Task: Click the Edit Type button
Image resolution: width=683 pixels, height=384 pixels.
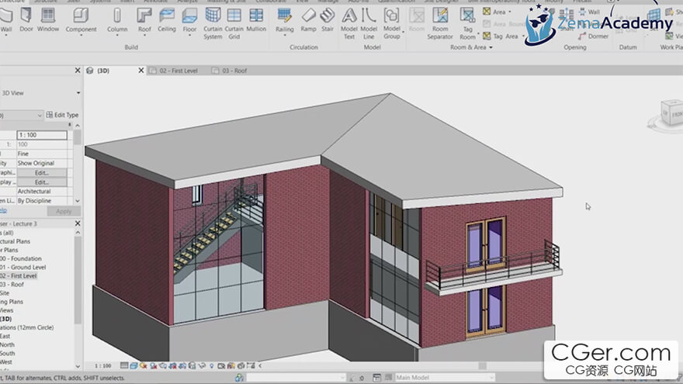Action: (62, 115)
